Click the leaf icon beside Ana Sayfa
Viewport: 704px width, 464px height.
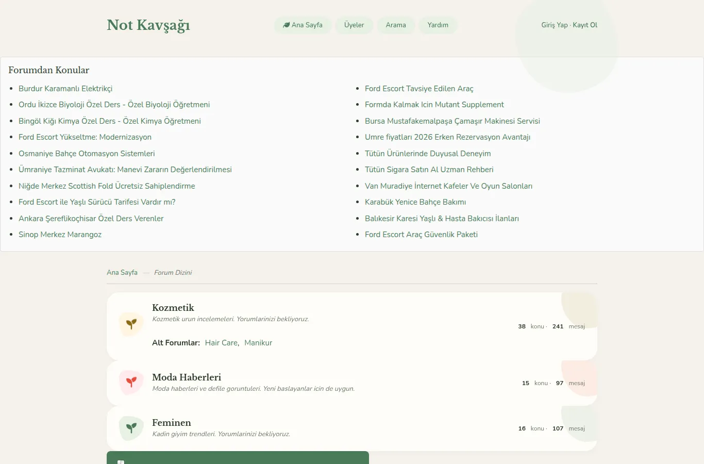pos(286,25)
